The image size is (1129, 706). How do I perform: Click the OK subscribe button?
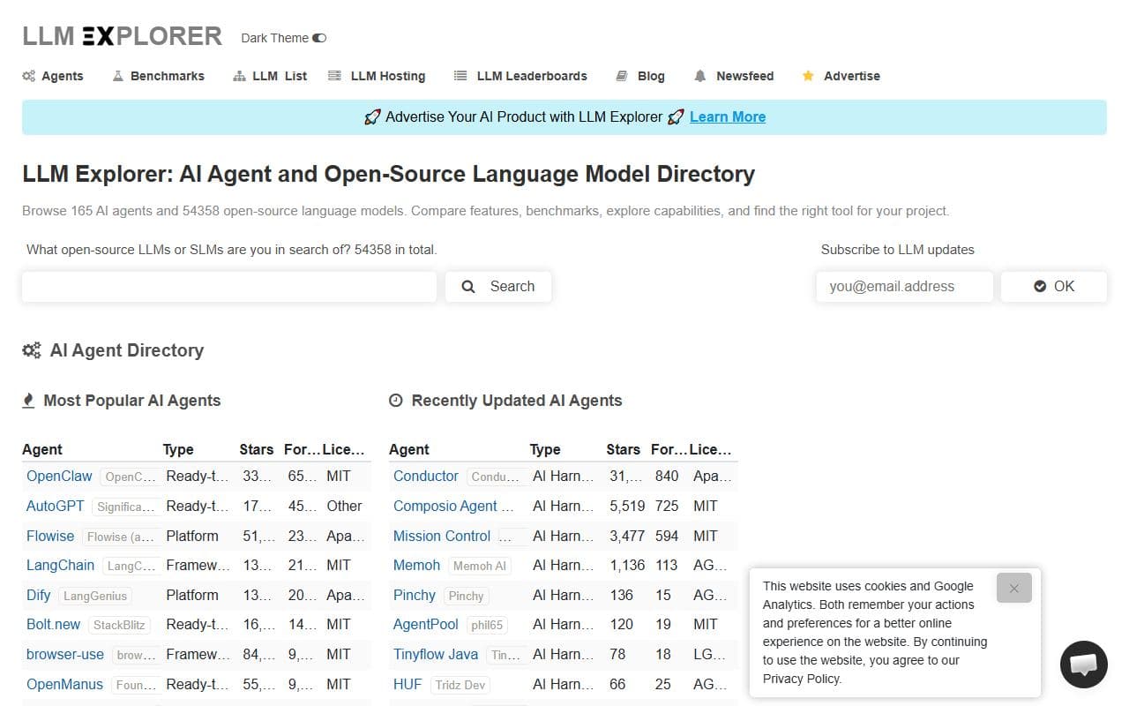[1054, 287]
